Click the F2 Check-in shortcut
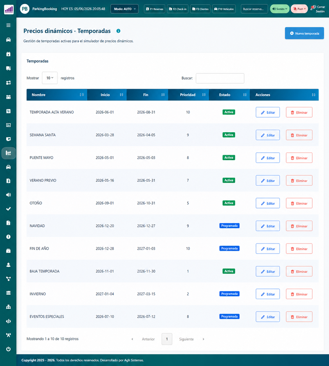The image size is (329, 366). tap(178, 9)
